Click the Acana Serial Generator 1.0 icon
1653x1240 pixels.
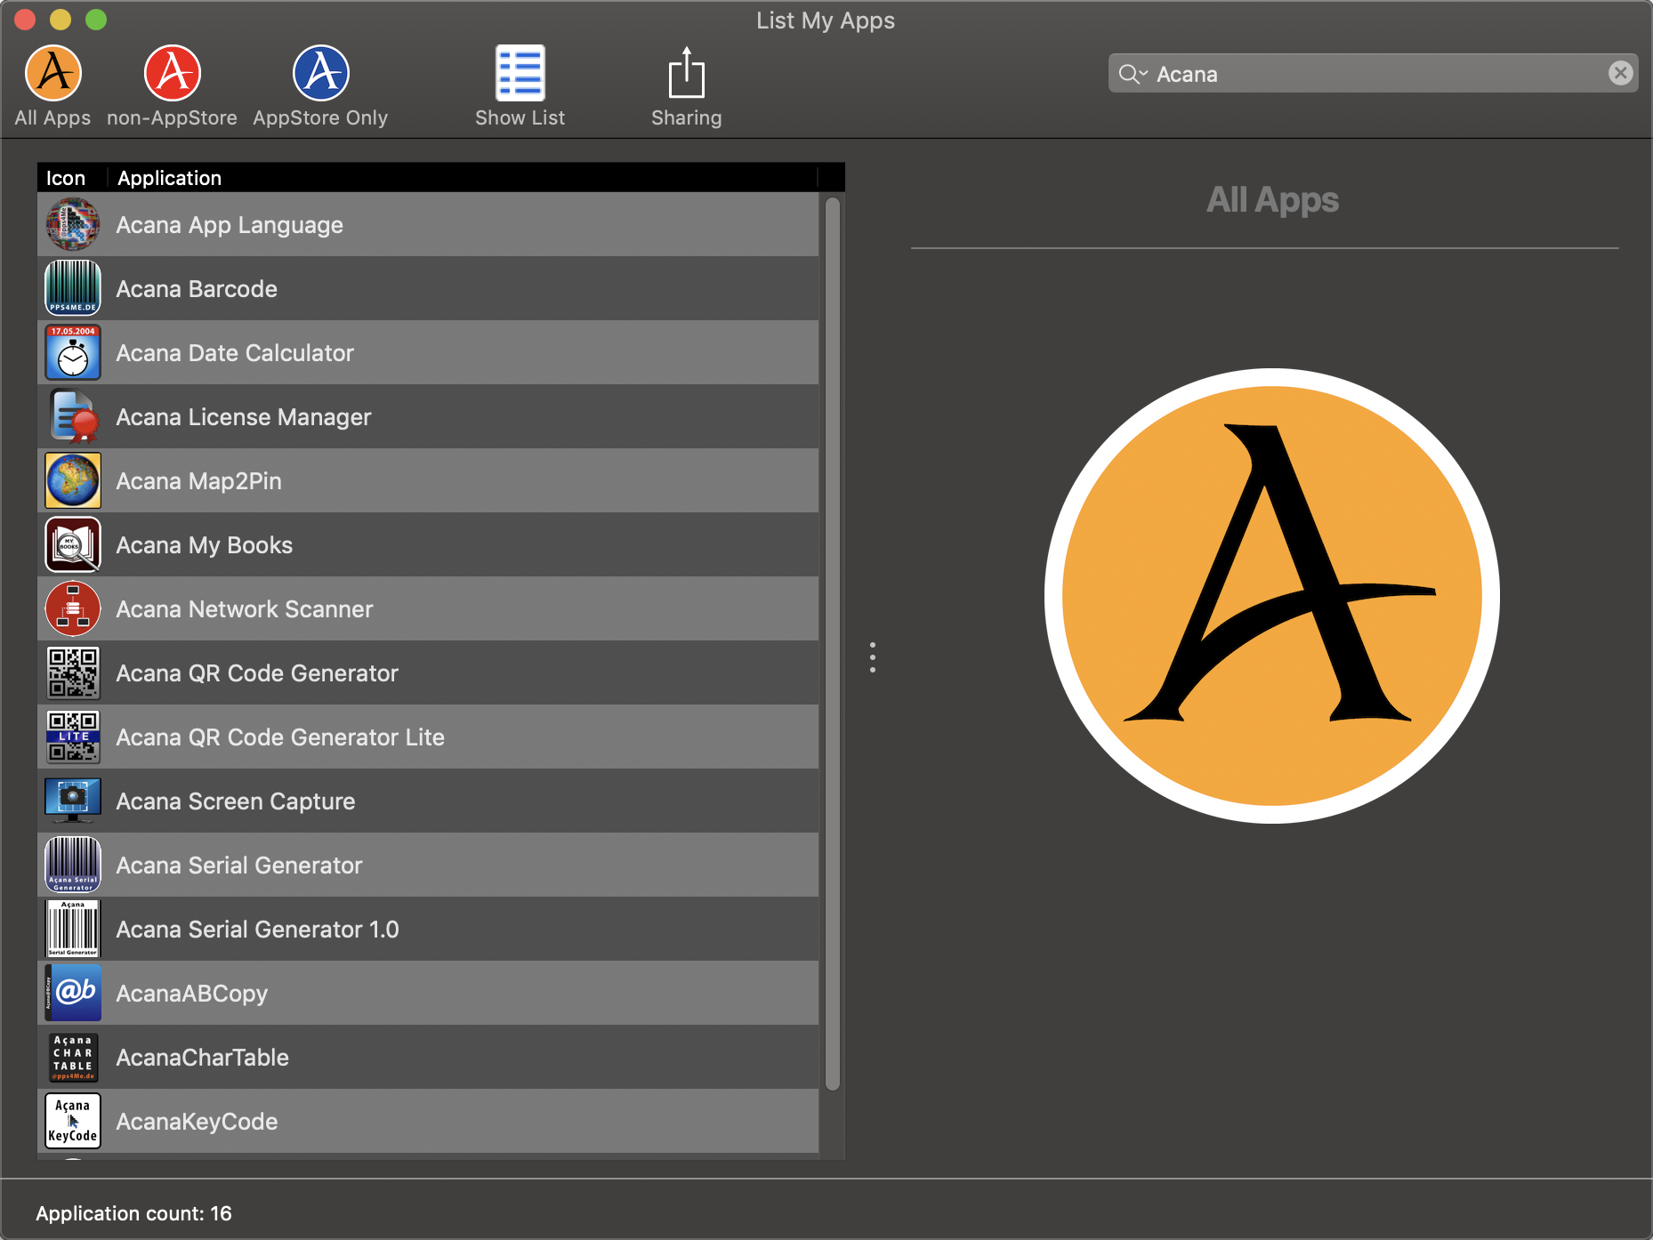tap(73, 930)
